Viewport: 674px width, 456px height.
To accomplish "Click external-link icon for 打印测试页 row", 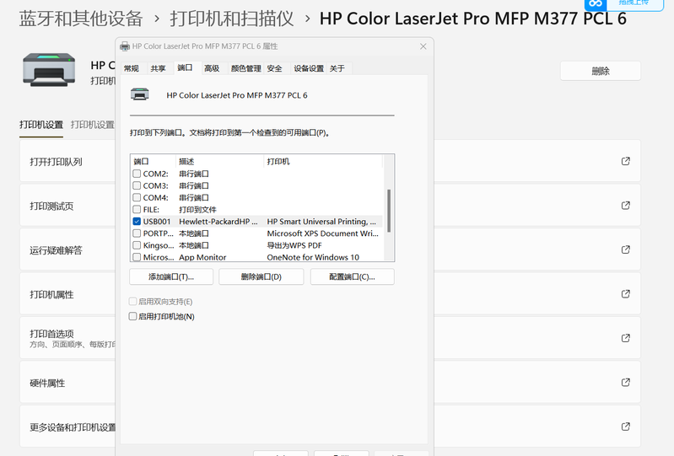I will point(625,206).
